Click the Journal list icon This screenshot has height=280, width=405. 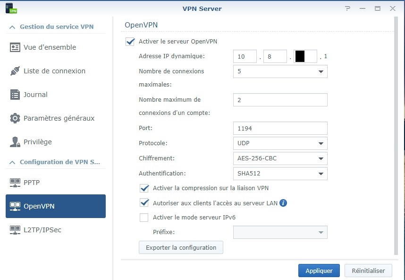click(x=15, y=95)
